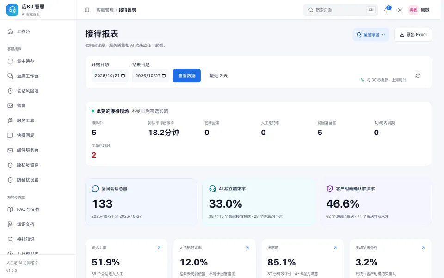The height and width of the screenshot is (278, 444).
Task: Click the 69 个会话进入人工 note
Action: (107, 274)
